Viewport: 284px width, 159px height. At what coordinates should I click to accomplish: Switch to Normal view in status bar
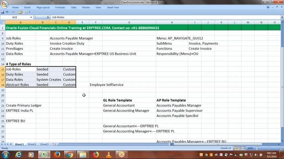point(236,148)
